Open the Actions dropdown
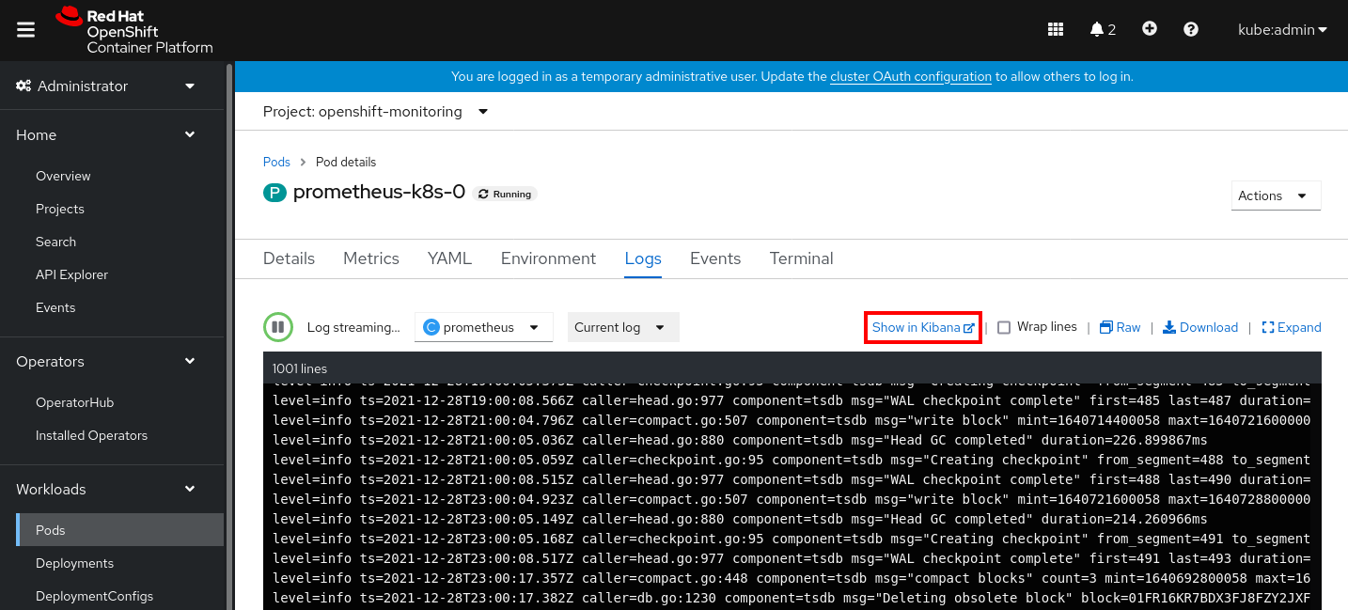1348x610 pixels. (x=1276, y=196)
